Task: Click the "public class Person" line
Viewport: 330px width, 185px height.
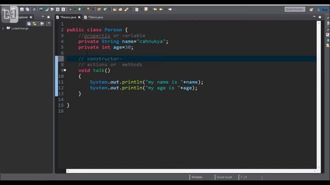Action: [x=97, y=30]
